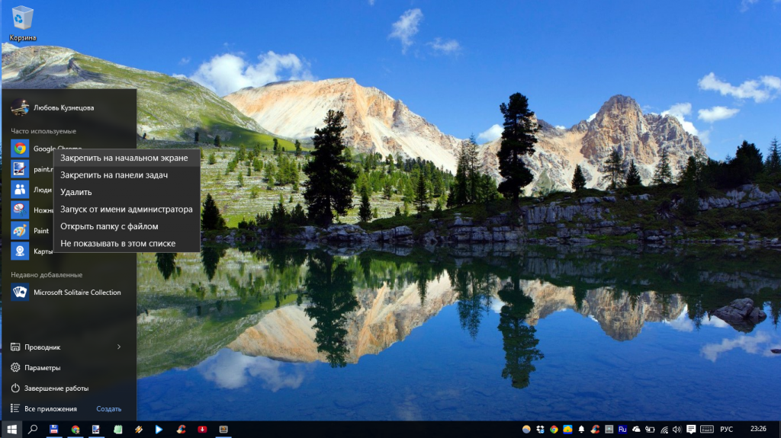Click the taskbar search magnifier icon
This screenshot has height=438, width=781.
tap(33, 430)
